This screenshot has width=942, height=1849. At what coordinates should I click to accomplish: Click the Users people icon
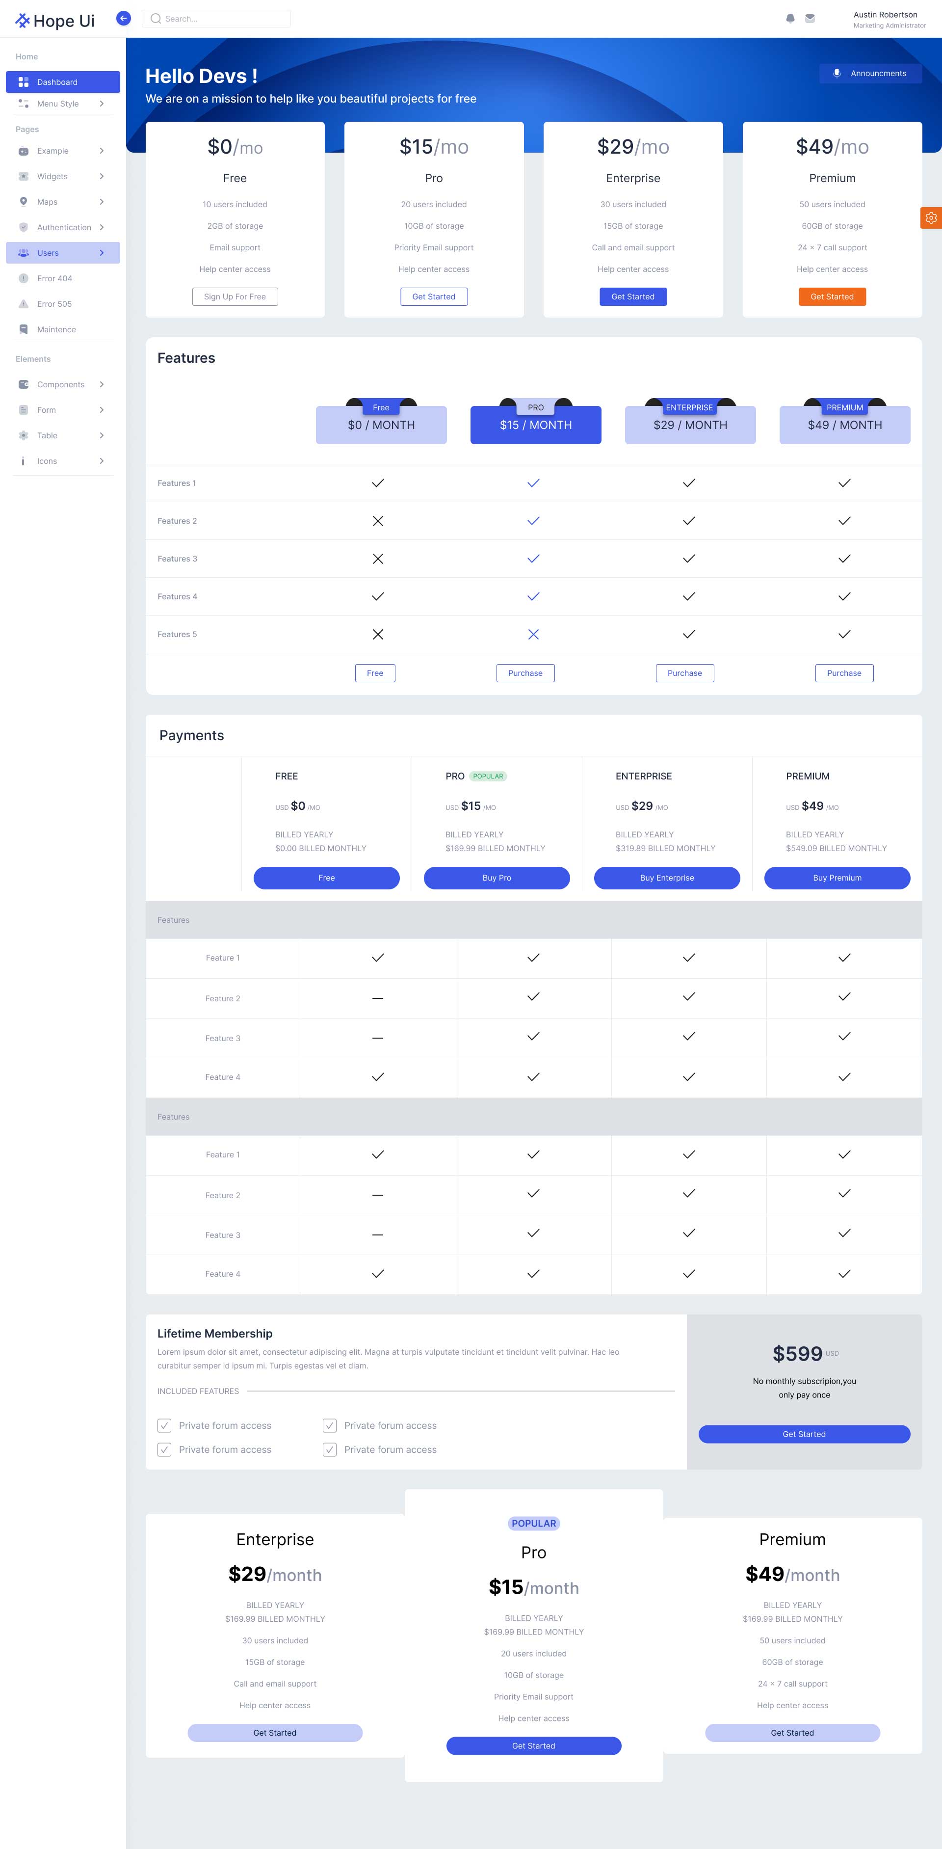(24, 253)
